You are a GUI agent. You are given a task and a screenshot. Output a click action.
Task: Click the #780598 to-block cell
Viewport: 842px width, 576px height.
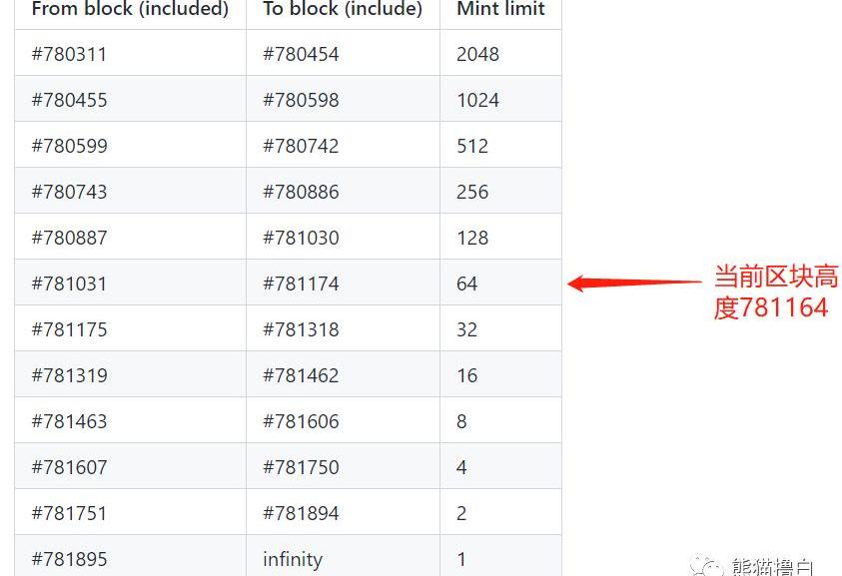[x=301, y=100]
